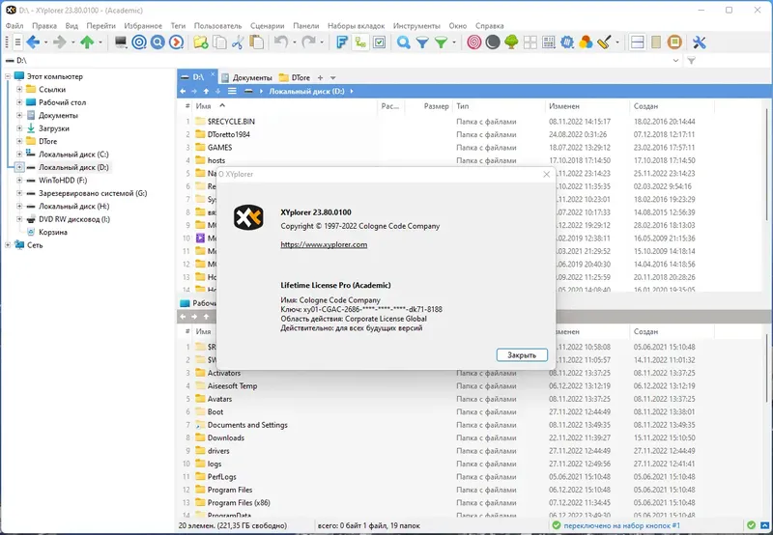Click the blue funnel filter icon

point(422,42)
